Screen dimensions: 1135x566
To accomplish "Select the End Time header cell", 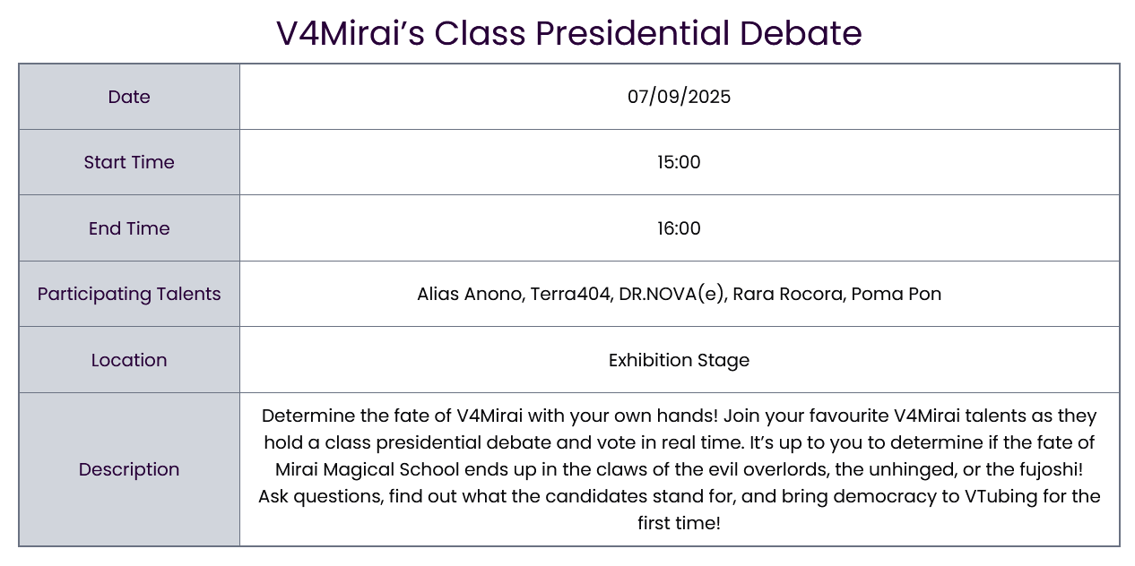I will tap(129, 228).
